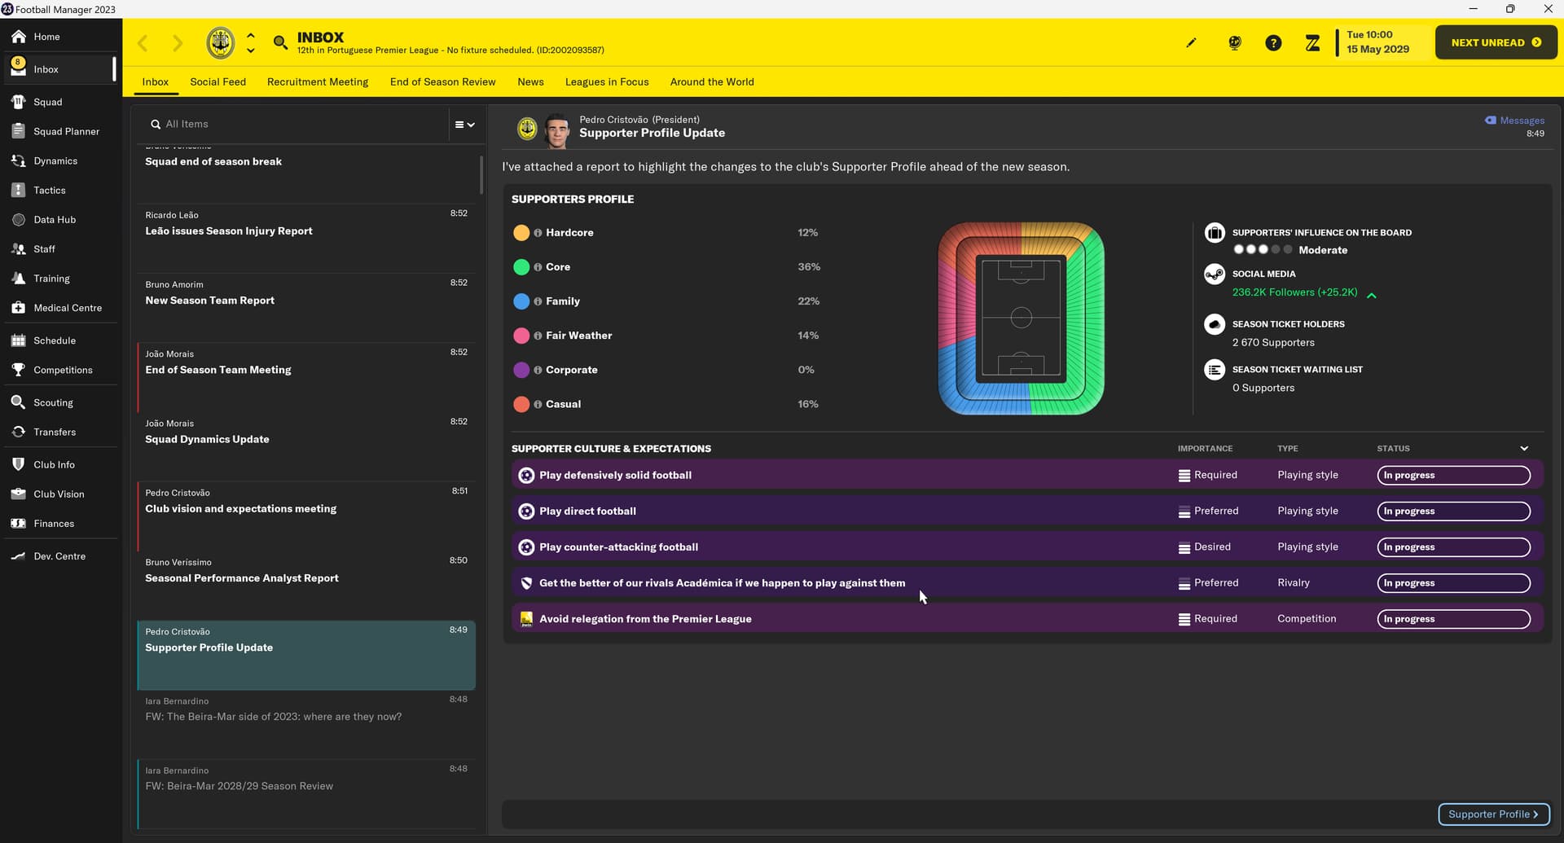
Task: Select the Inbox tab
Action: (x=155, y=81)
